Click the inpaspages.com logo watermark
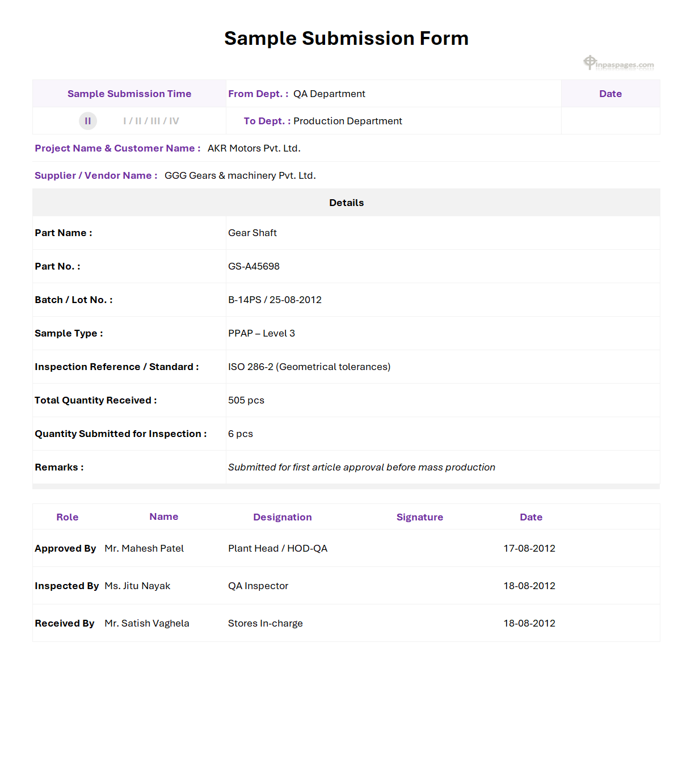691x773 pixels. (618, 64)
